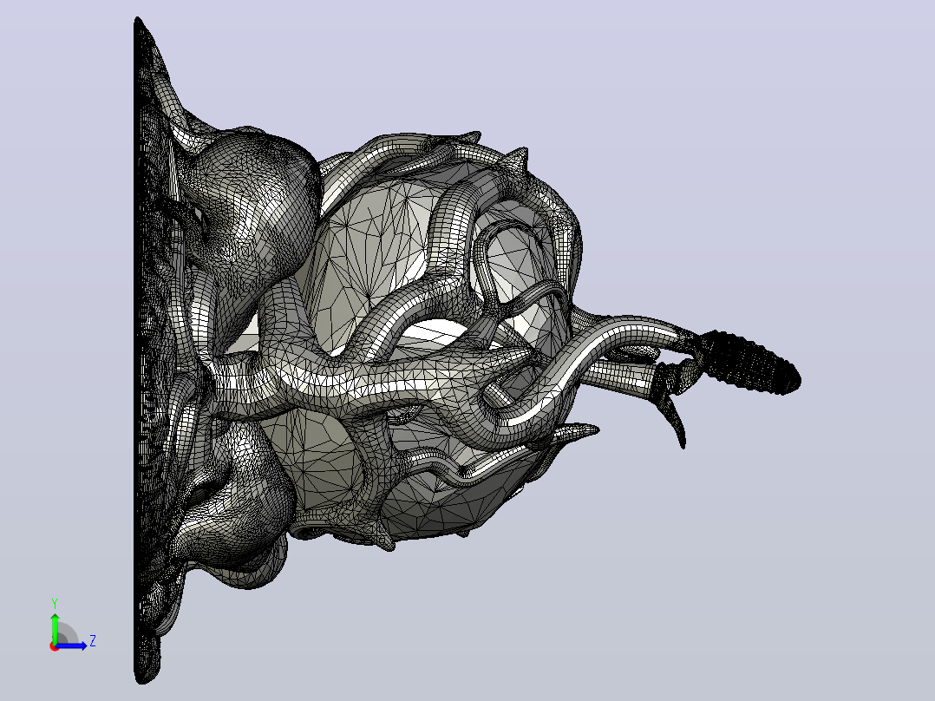
Task: Click the red X axis dot at triad origin
Action: coord(55,646)
